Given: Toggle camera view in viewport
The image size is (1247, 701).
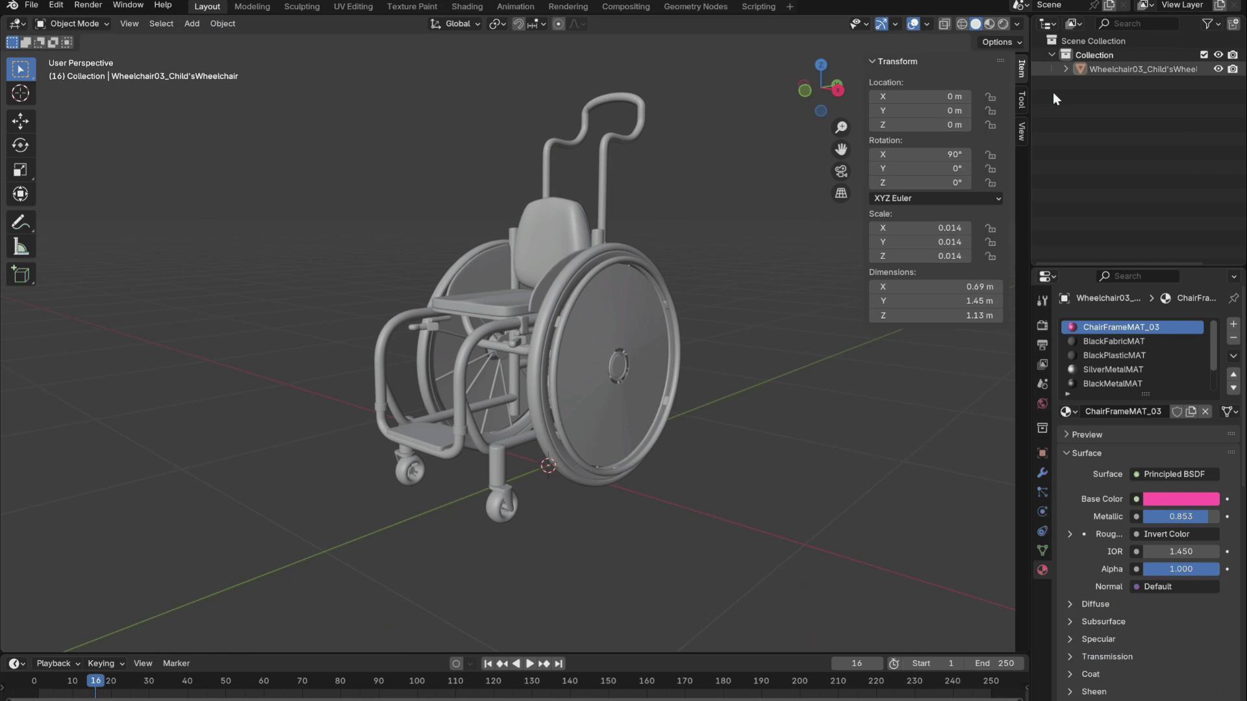Looking at the screenshot, I should point(841,171).
